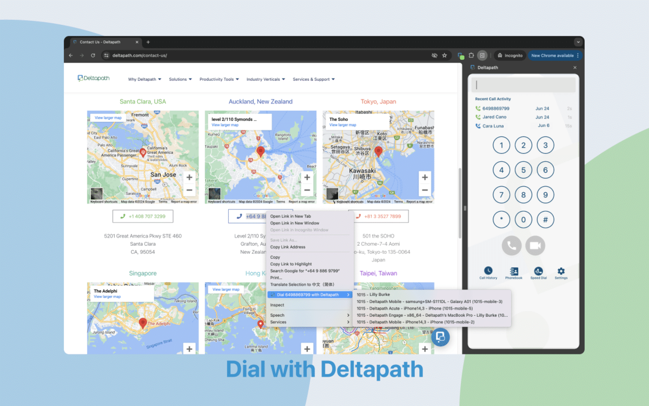Tap the star key on dialpad
The image size is (649, 406).
click(x=501, y=220)
